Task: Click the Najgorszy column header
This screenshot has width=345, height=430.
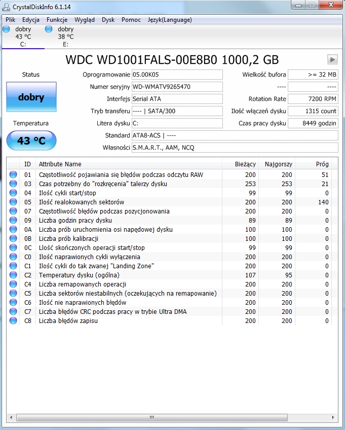Action: coord(277,164)
